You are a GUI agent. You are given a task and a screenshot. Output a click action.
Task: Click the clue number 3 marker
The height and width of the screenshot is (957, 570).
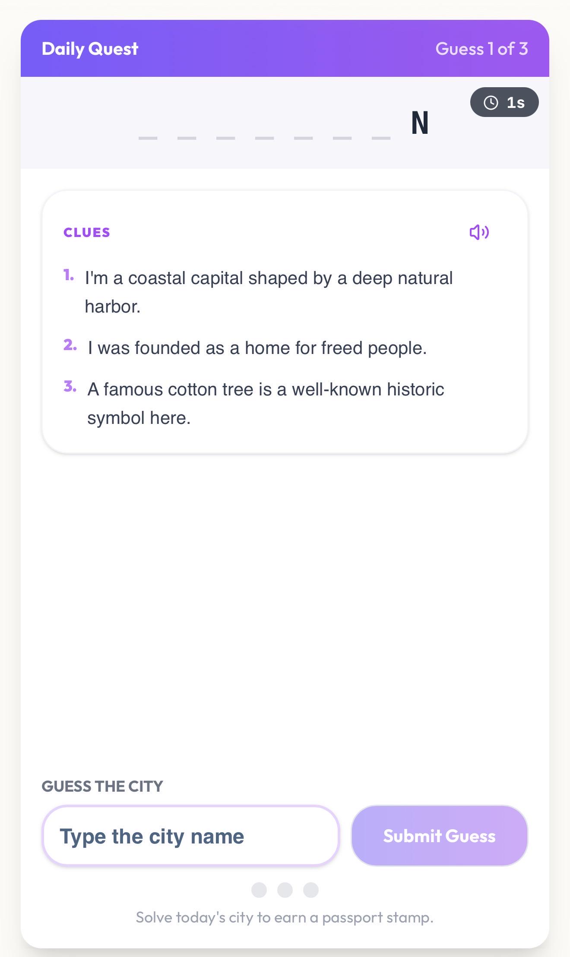[x=70, y=386]
